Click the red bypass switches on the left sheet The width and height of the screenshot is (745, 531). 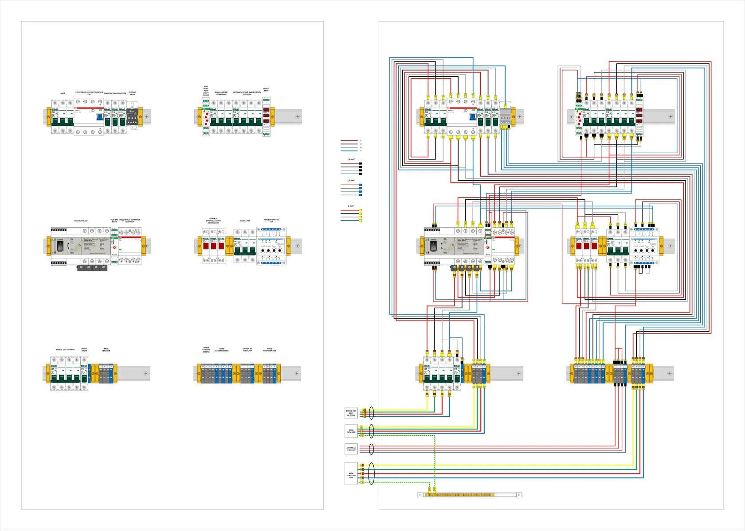[213, 246]
